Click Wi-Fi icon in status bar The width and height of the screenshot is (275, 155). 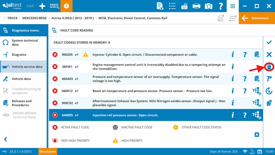point(245,151)
